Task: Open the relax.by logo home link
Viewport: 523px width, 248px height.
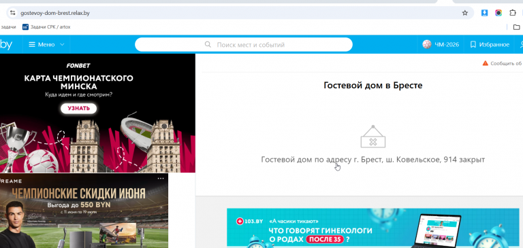Action: click(6, 45)
